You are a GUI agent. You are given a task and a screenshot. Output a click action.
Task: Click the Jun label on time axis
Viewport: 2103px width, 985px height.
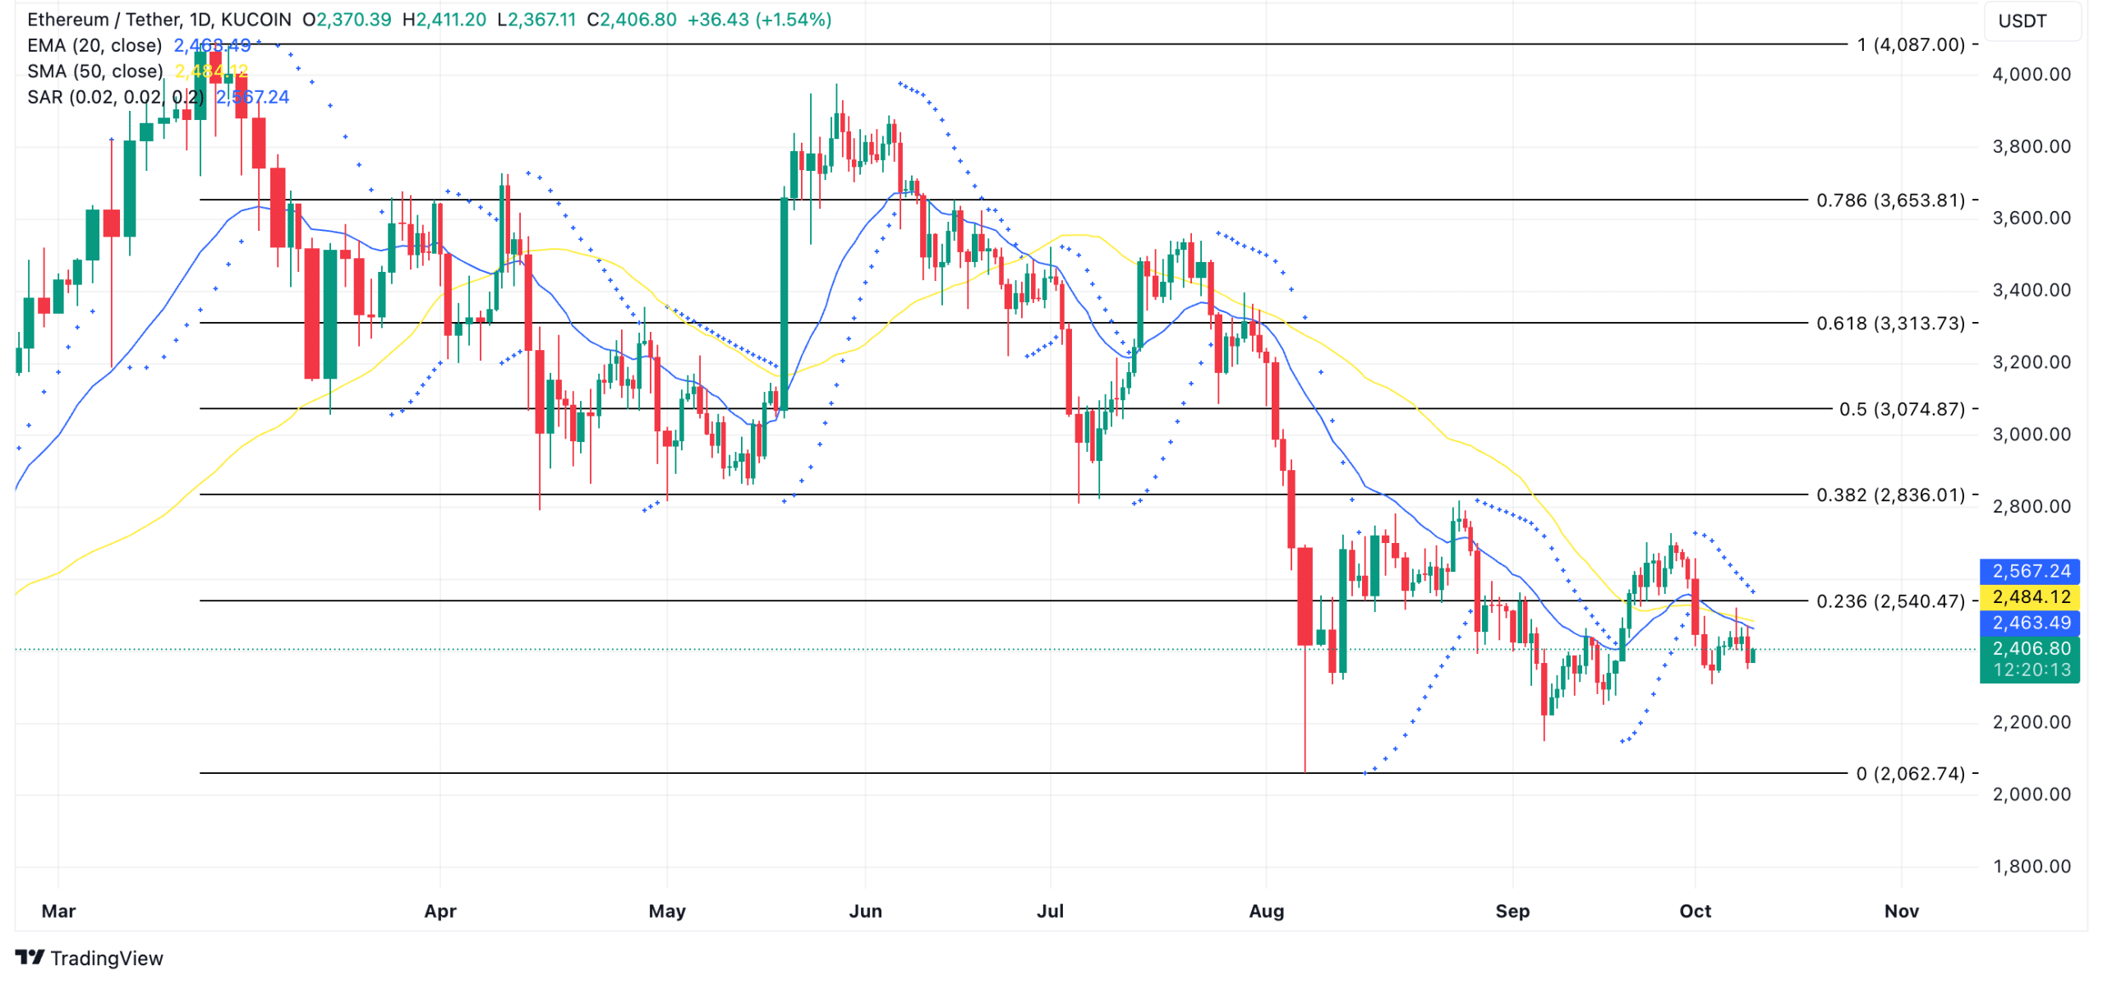867,911
